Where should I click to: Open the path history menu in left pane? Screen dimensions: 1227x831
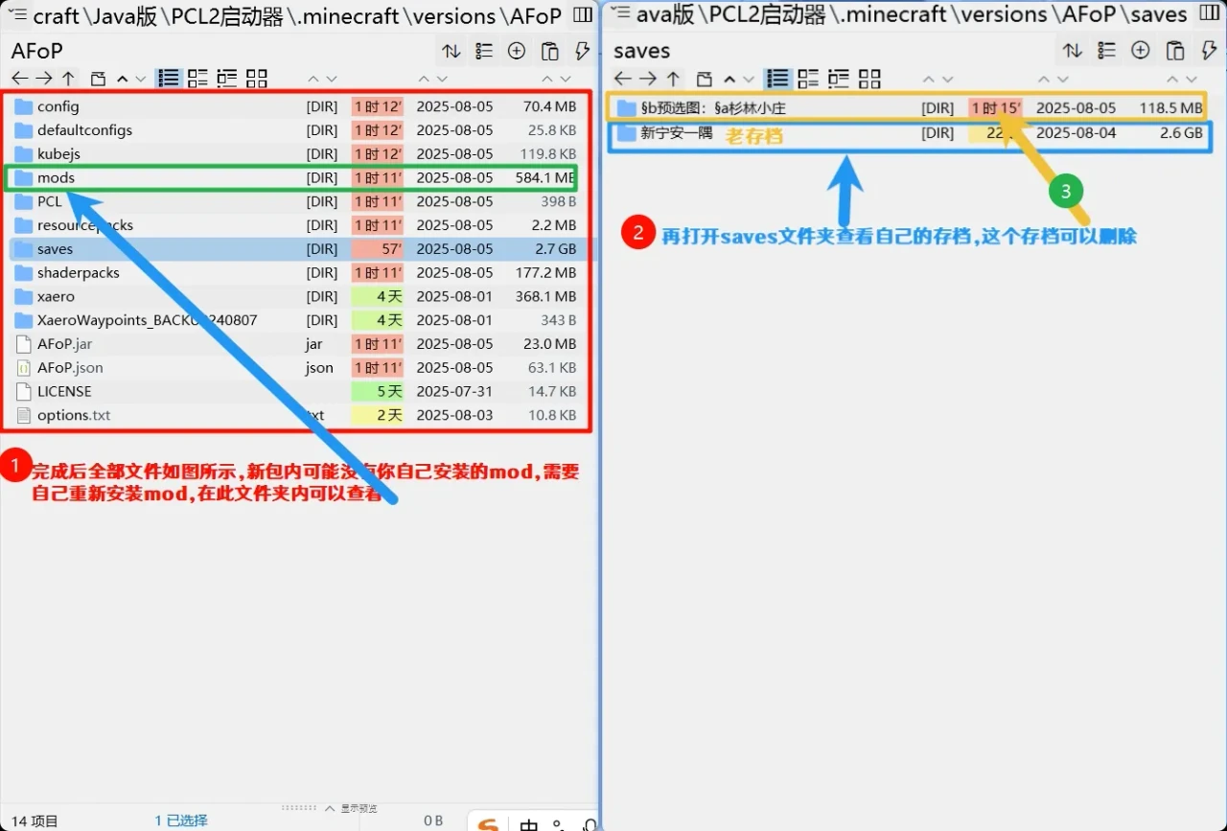[x=17, y=15]
